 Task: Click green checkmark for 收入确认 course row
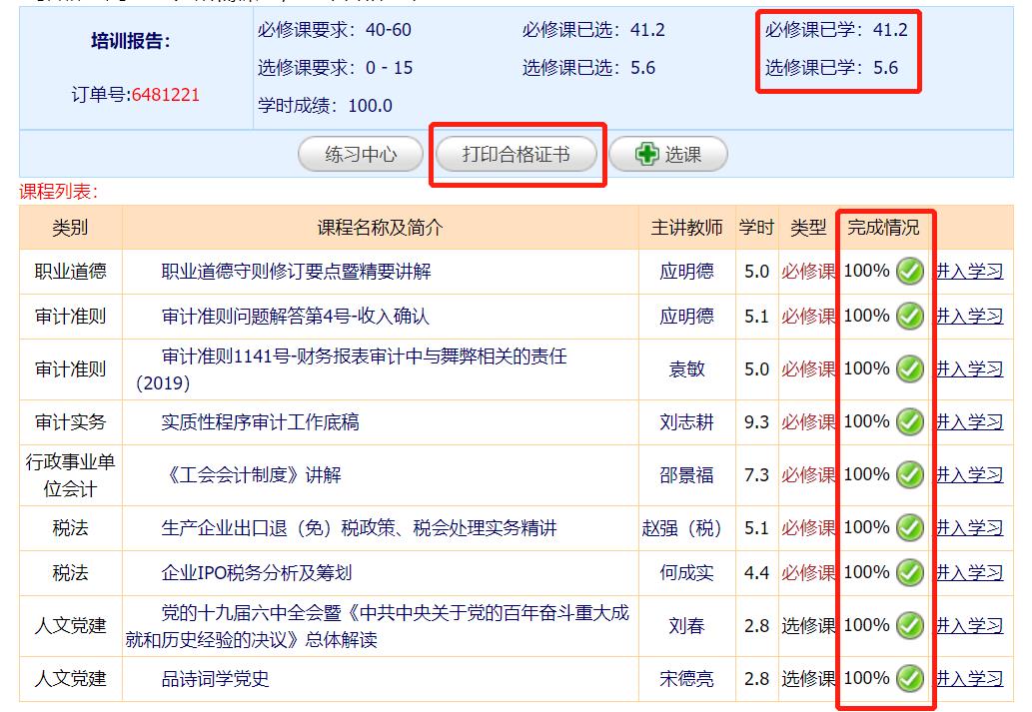tap(909, 317)
